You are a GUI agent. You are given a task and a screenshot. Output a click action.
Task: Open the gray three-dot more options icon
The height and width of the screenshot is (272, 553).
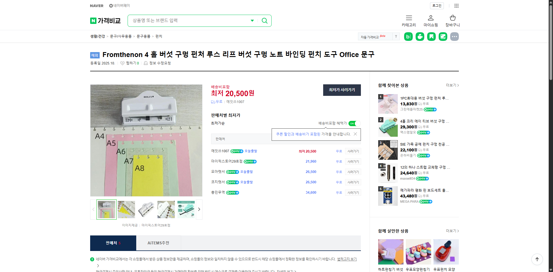pos(454,37)
